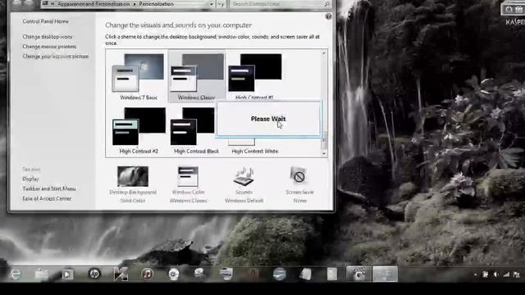Select the Windows 7 Basic theme
The image size is (525, 295).
pos(139,76)
